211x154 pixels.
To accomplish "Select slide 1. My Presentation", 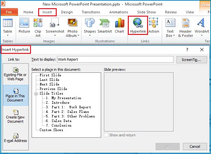I will (x=63, y=98).
